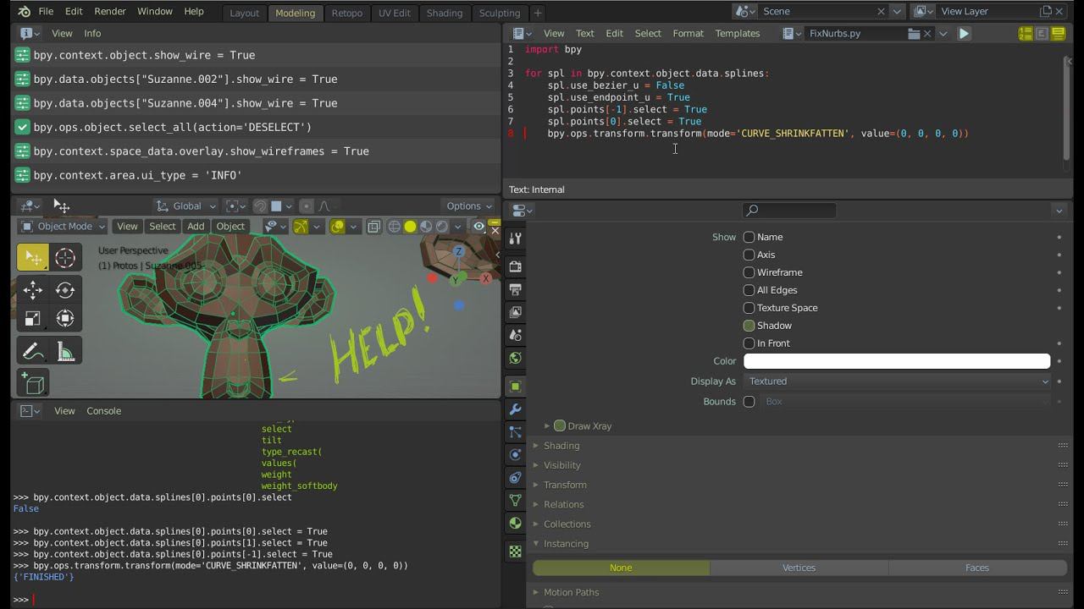Activate the Transform tool
This screenshot has width=1084, height=609.
click(x=65, y=319)
